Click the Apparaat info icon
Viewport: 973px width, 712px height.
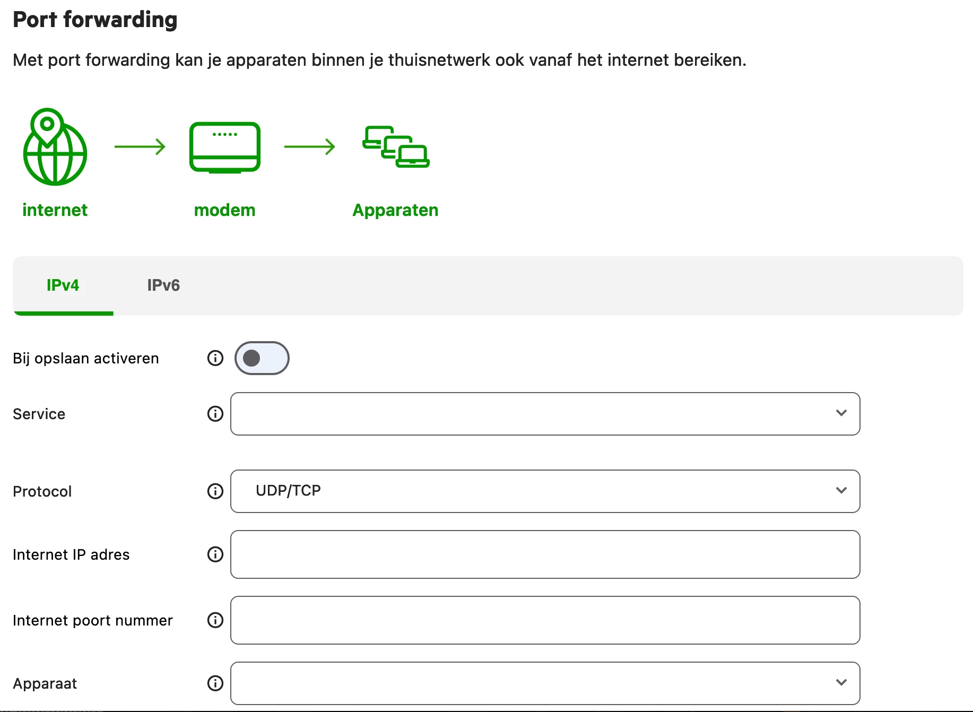point(215,683)
